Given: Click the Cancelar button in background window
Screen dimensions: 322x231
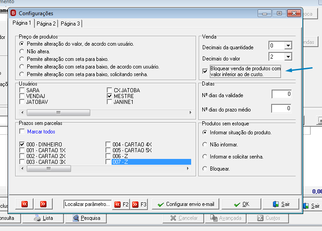Looking at the screenshot, I should click(x=184, y=218).
